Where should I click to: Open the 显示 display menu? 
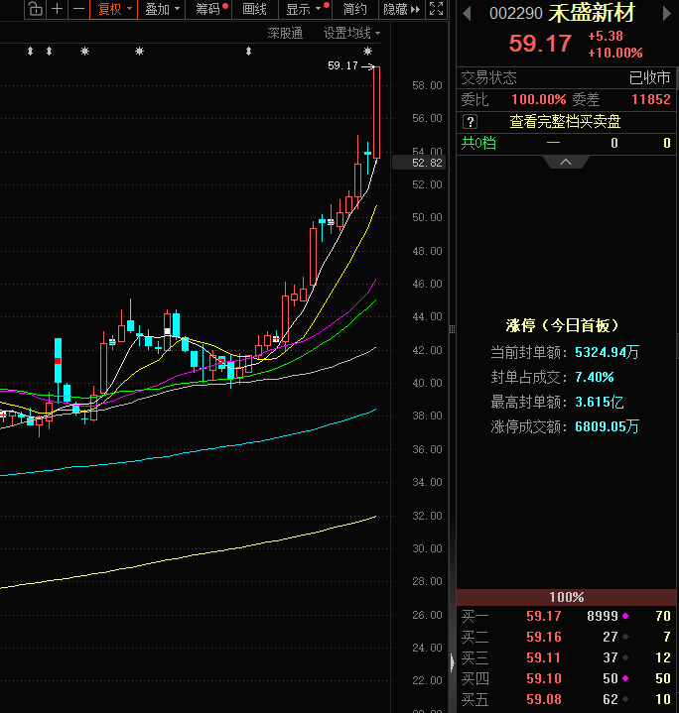(303, 10)
